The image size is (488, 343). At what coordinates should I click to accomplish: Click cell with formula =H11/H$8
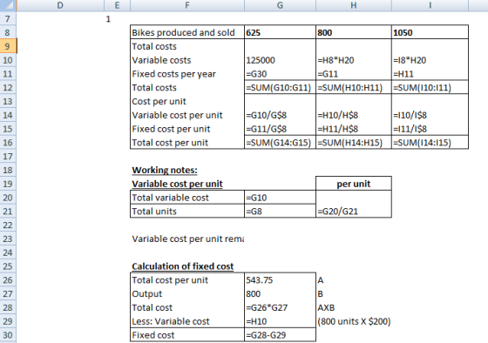354,129
